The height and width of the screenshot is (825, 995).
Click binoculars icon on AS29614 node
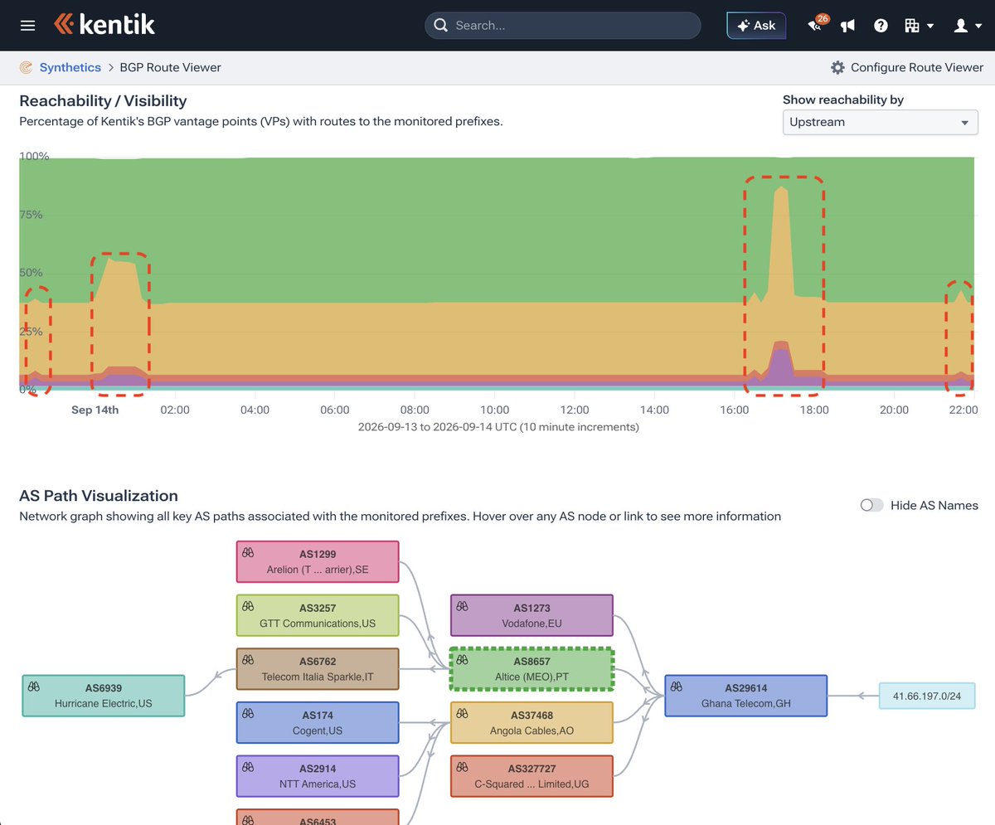[677, 687]
